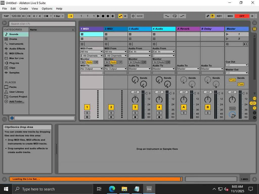The image size is (259, 194).
Task: Click track 3 Audio volume fader handle
Action: point(146,93)
